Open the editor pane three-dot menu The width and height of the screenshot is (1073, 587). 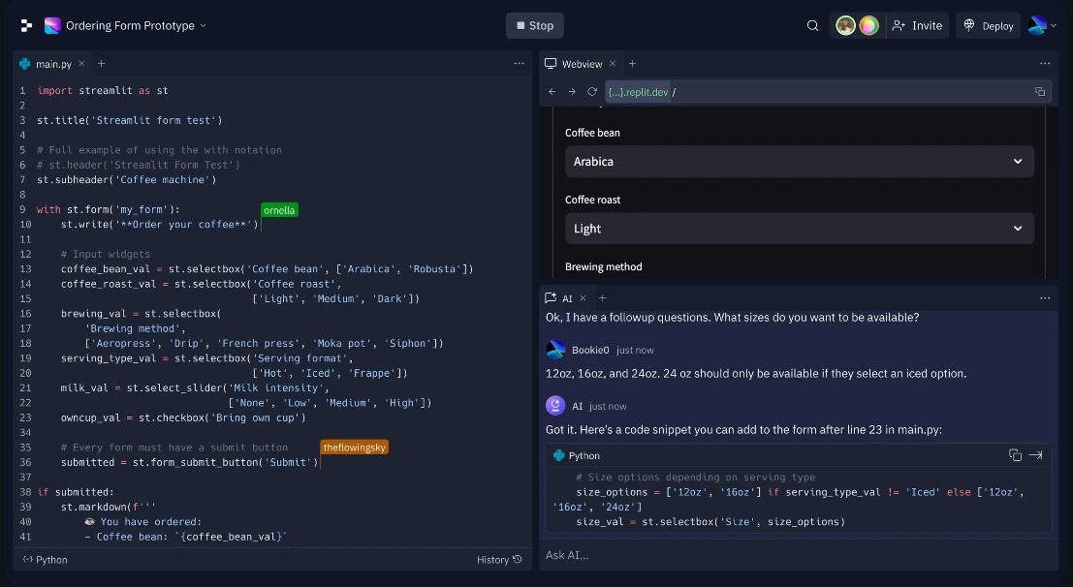click(x=519, y=64)
